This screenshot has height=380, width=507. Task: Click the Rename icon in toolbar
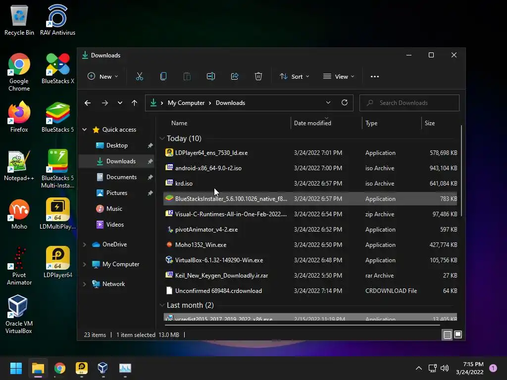point(211,77)
